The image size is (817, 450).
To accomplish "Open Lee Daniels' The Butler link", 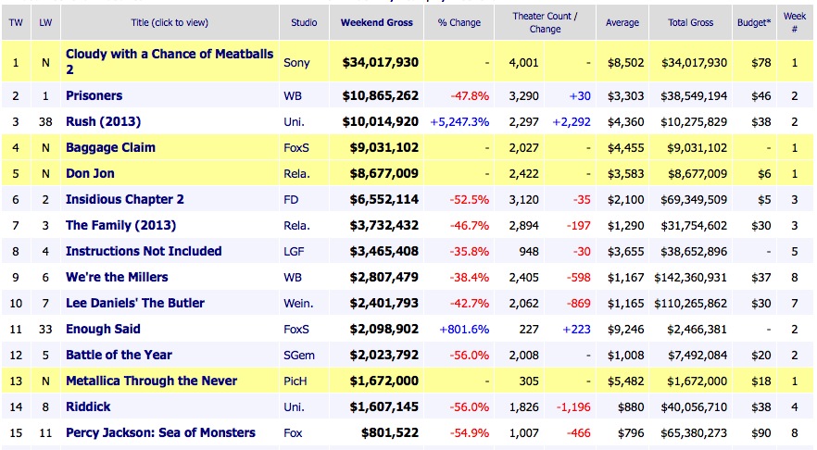I will point(135,303).
